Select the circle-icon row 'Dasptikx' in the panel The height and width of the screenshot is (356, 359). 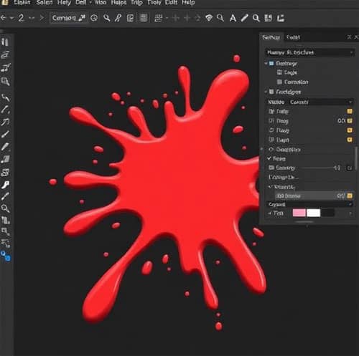[x=284, y=150]
